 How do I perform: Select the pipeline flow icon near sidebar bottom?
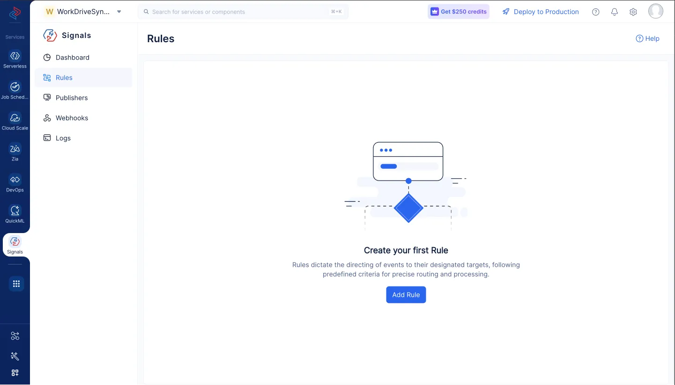tap(15, 336)
